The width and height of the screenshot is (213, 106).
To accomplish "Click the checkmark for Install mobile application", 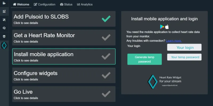I will tap(106, 56).
